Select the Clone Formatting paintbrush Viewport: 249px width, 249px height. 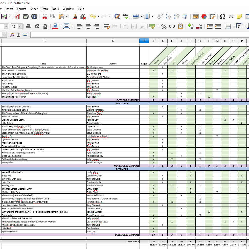74,17
